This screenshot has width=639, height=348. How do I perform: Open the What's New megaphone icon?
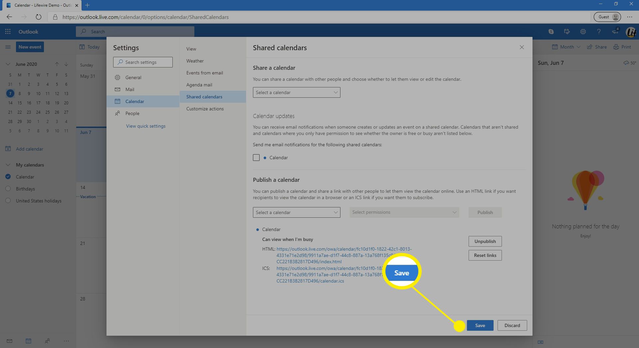point(615,31)
